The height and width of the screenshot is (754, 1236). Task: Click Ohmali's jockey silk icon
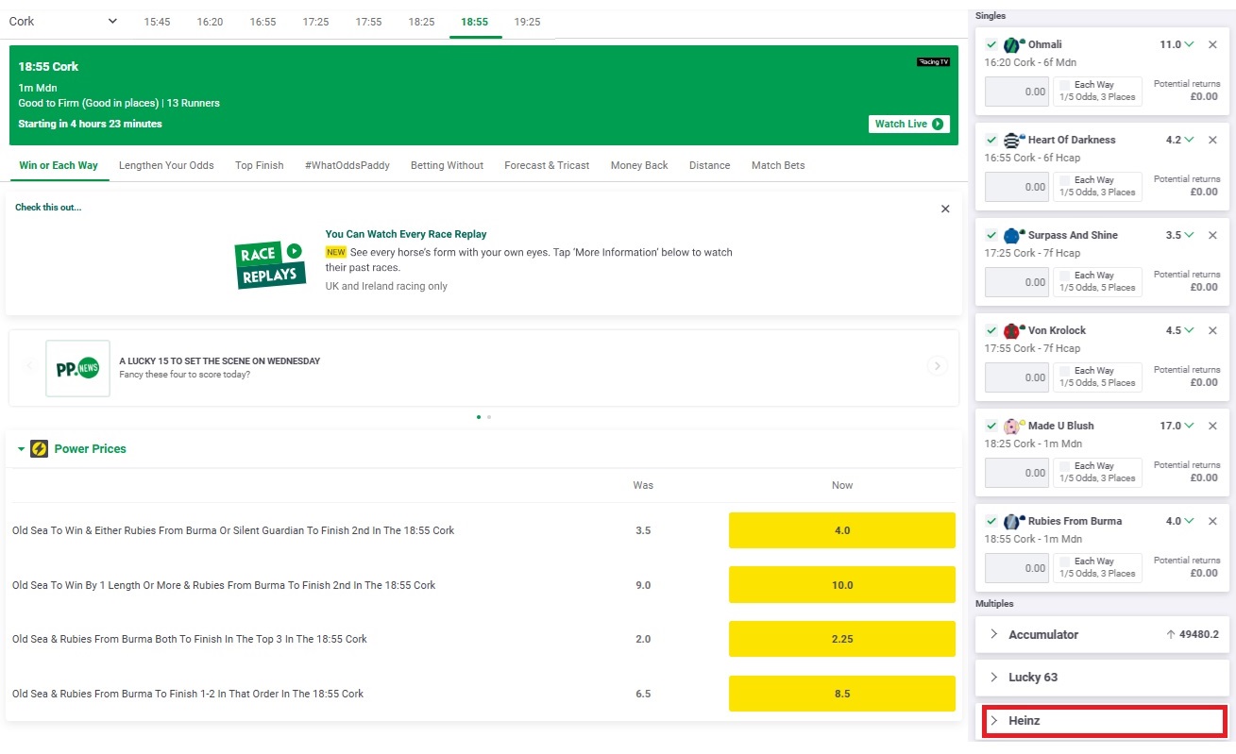tap(1013, 44)
